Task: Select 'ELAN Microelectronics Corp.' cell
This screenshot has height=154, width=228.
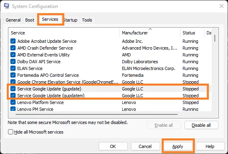Action: (x=149, y=68)
